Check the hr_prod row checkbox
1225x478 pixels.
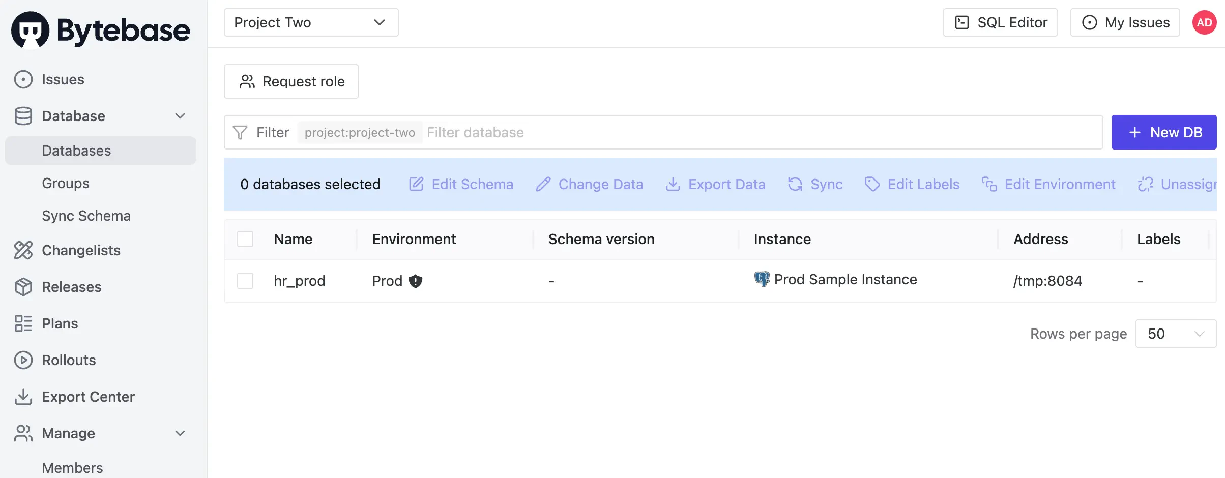[245, 281]
